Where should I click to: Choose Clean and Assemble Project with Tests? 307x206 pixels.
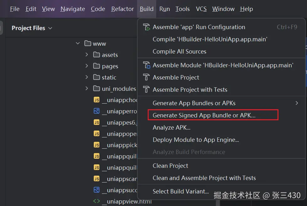coord(221,178)
